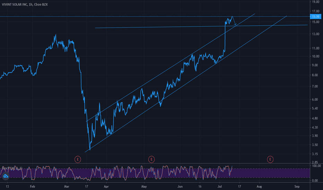This screenshot has height=190, width=323.
Task: Click the 3.15 price axis label
Action: [x=315, y=154]
